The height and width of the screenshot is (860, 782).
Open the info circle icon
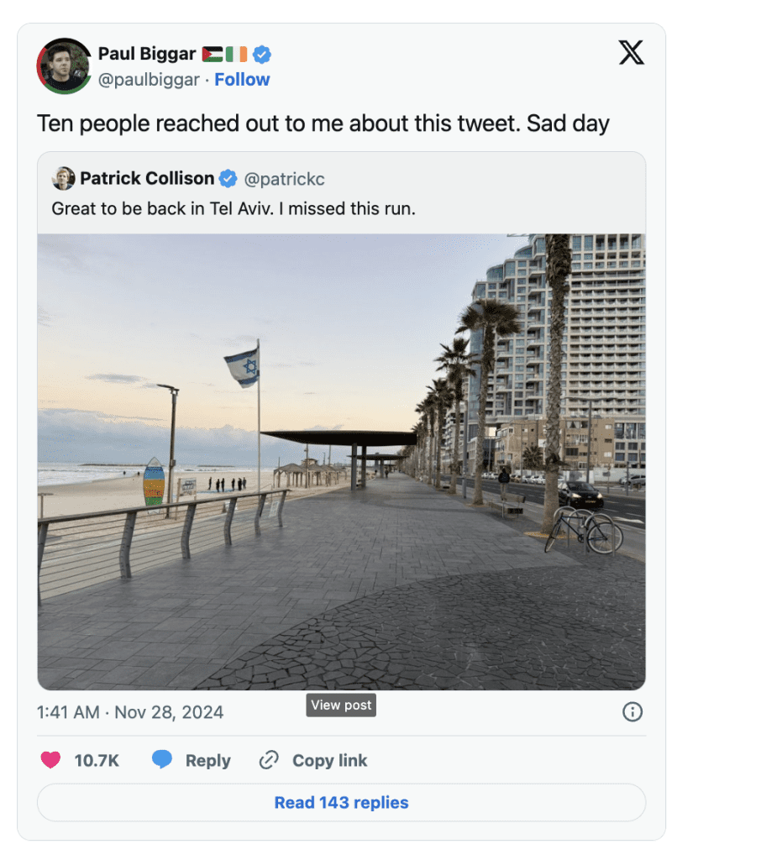[632, 712]
